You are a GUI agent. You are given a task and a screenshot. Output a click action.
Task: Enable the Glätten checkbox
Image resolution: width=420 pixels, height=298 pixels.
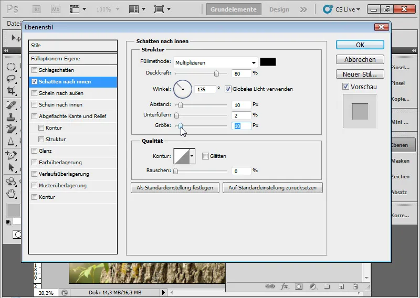pos(205,156)
